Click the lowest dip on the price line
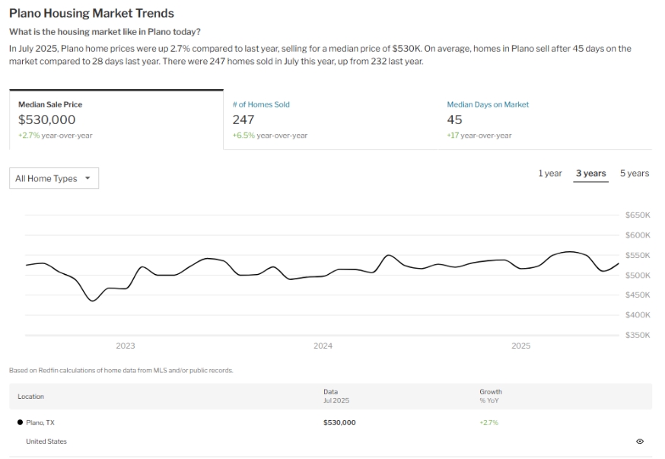The image size is (665, 459). (x=93, y=301)
